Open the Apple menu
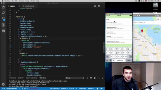 (2, 1)
